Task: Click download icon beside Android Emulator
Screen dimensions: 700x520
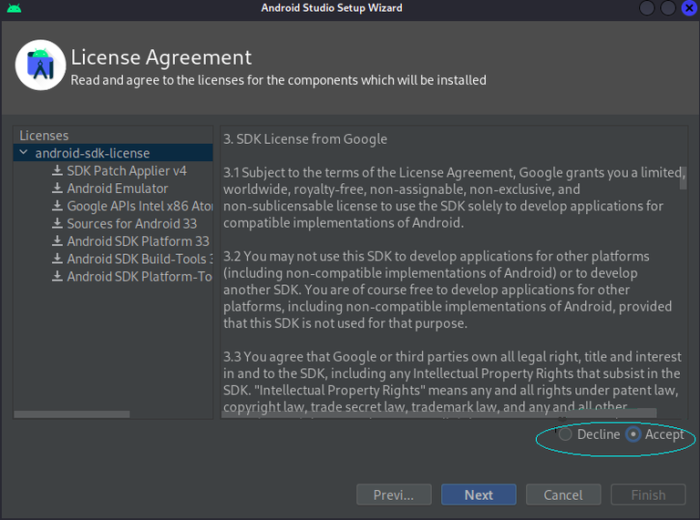Action: [x=57, y=189]
